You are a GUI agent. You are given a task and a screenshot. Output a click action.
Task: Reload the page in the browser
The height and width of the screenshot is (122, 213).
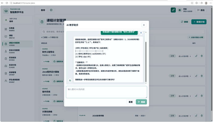[x=7, y=3]
